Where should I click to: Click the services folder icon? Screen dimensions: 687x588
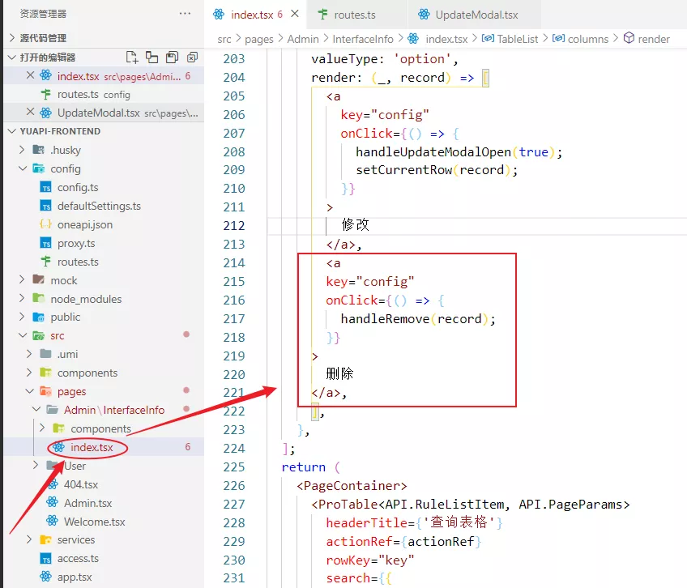[45, 539]
